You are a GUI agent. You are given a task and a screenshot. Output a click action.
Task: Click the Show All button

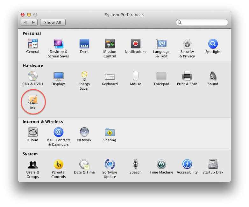coord(53,22)
